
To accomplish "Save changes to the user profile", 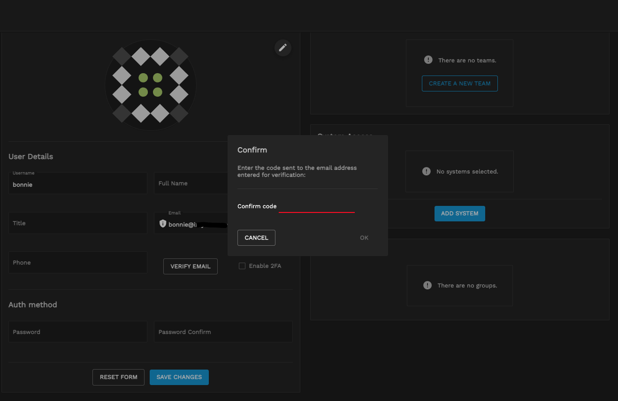I will (x=179, y=377).
